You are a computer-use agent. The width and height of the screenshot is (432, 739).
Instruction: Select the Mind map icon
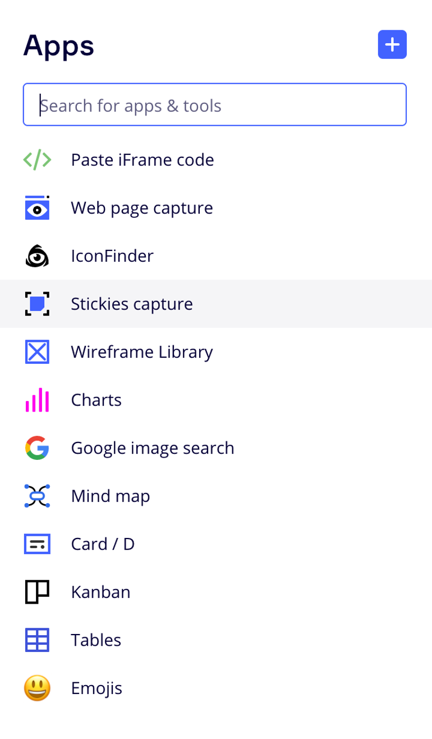37,496
